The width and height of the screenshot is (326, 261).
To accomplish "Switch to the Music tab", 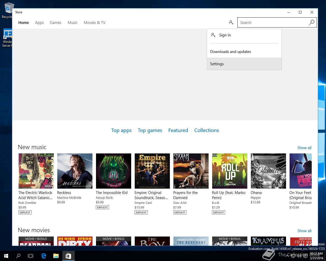I will tap(73, 22).
